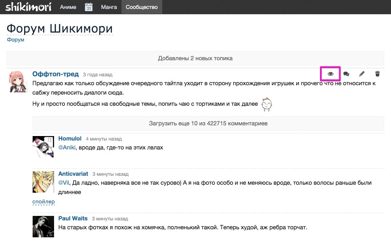
Task: Edit the topic with the pencil icon
Action: coord(362,74)
